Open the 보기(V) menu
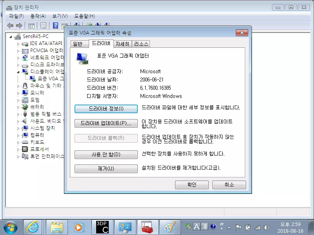The height and width of the screenshot is (235, 314). (60, 16)
